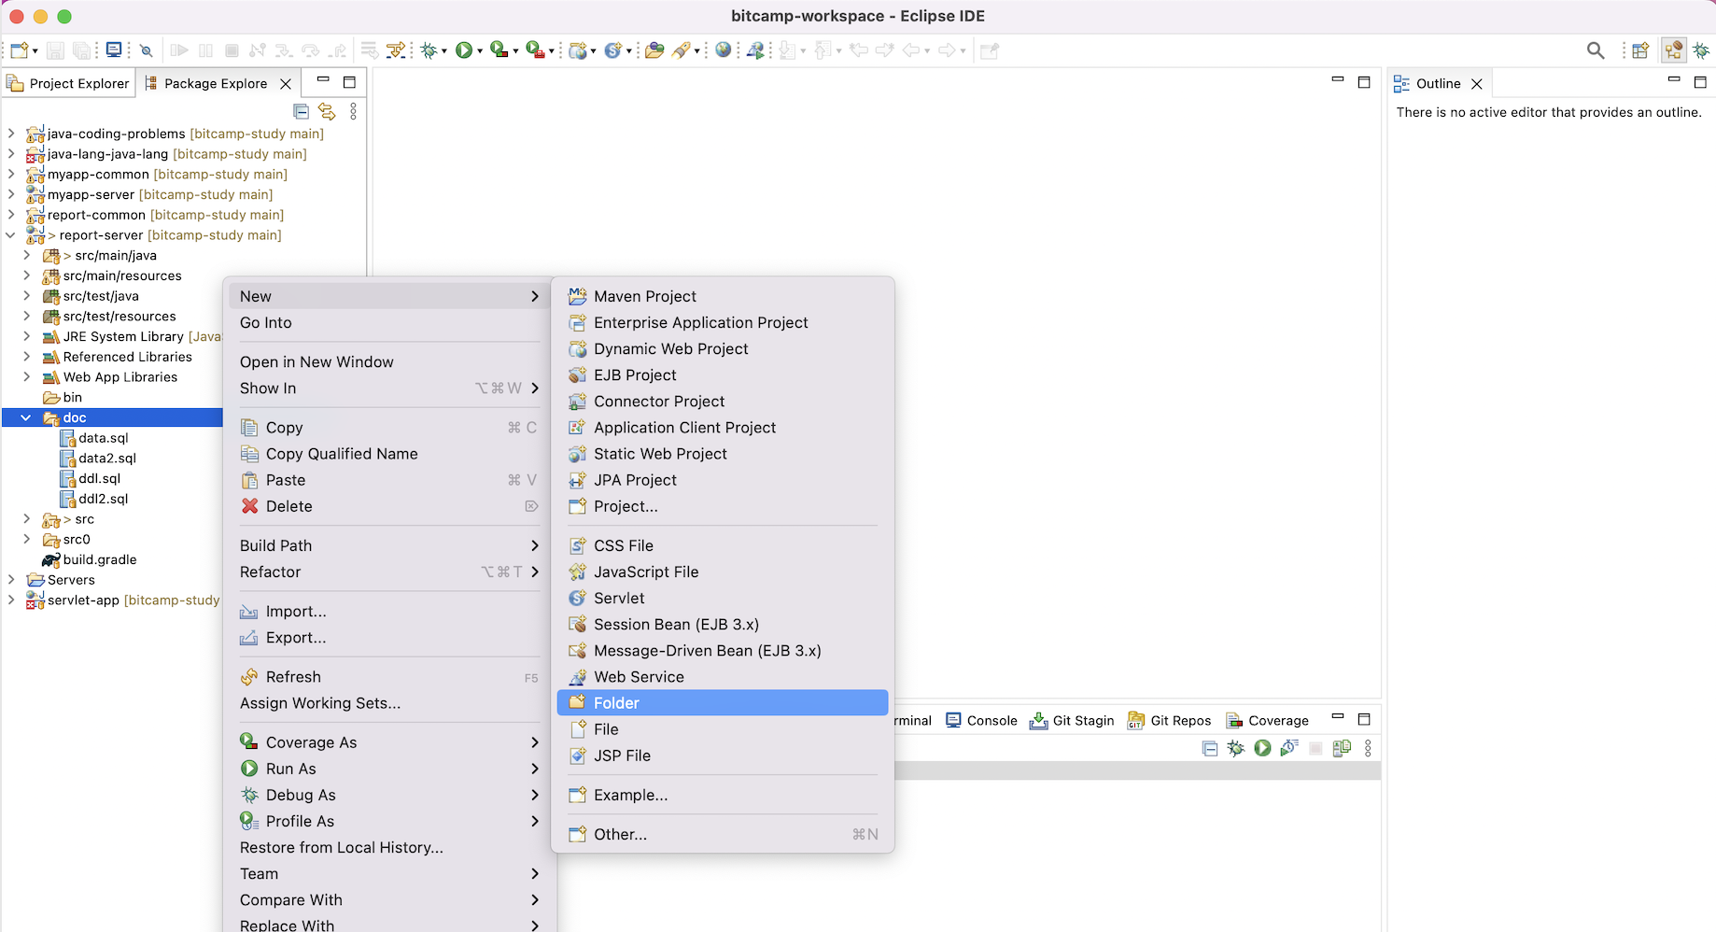
Task: Toggle Link with Editor in Package Explorer
Action: [x=327, y=111]
